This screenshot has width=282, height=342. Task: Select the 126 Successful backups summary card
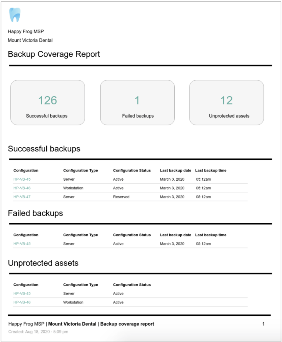point(47,103)
